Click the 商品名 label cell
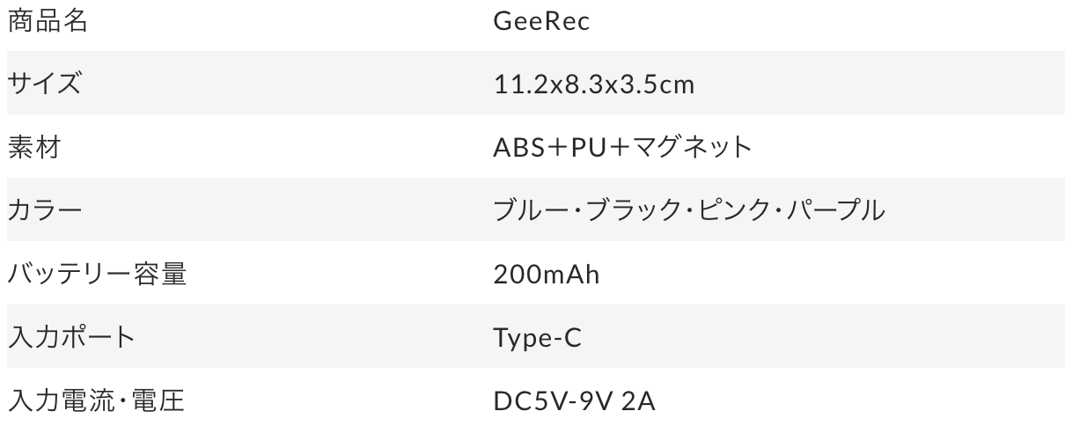This screenshot has height=426, width=1065. [x=48, y=21]
